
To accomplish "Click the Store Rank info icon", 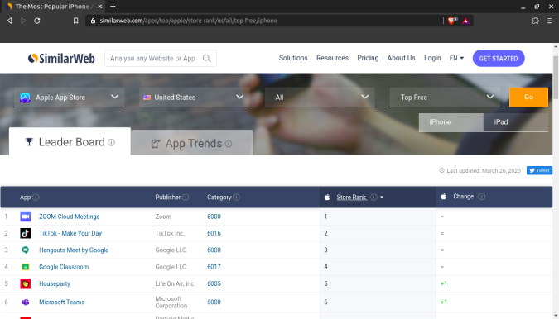I will 373,197.
